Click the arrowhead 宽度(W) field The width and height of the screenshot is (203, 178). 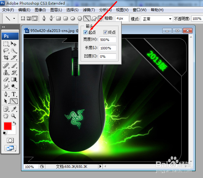point(108,40)
